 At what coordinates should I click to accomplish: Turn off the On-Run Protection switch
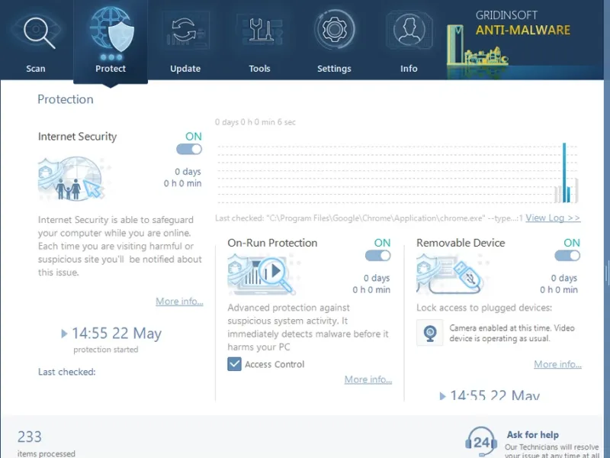point(377,256)
